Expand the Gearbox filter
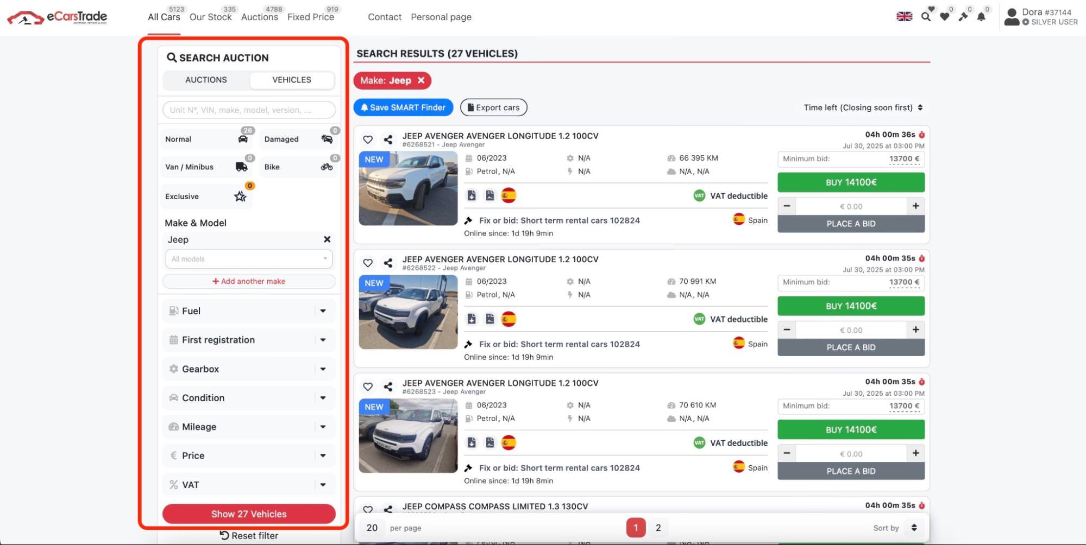The image size is (1086, 545). pos(249,369)
